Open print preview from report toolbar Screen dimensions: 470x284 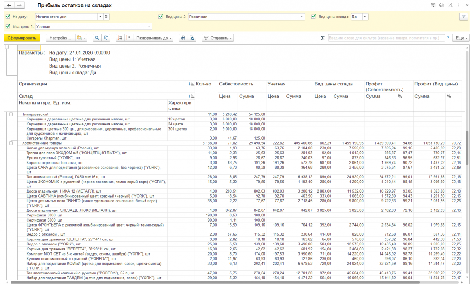(x=192, y=38)
